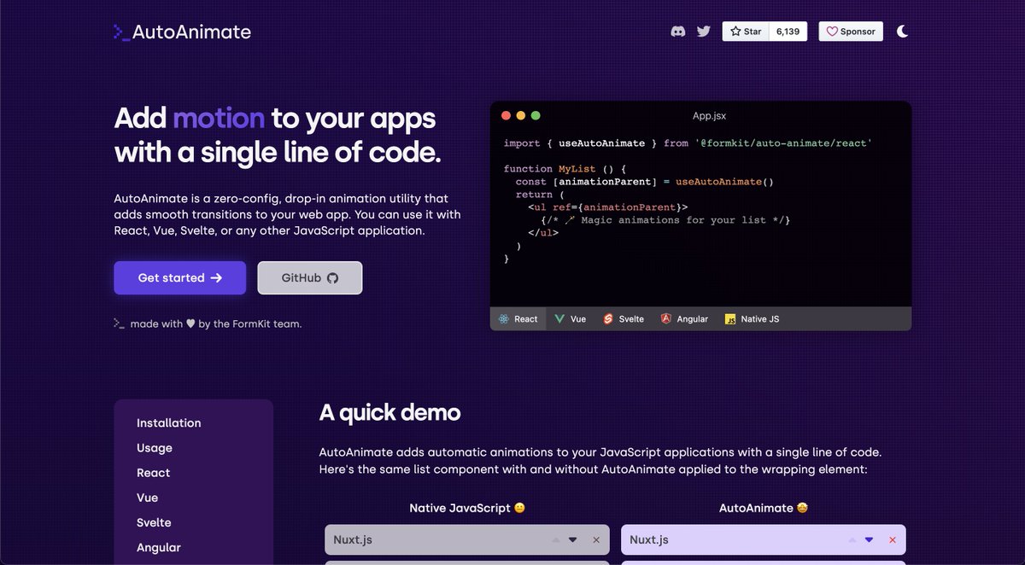Click the GitHub Star button
The height and width of the screenshot is (565, 1025).
click(x=746, y=32)
